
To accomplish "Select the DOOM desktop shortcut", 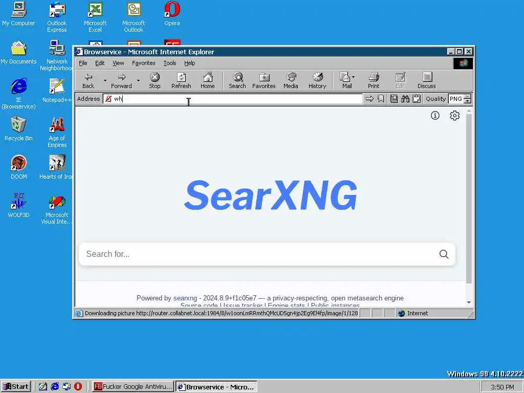I will [x=18, y=168].
